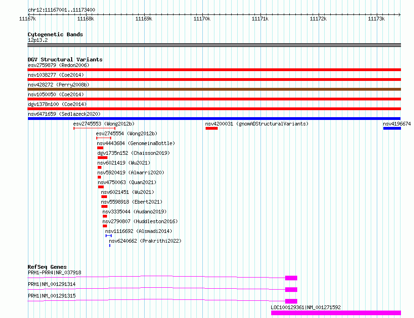The width and height of the screenshot is (414, 318).
Task: Open the LOC100129361|NM_001271592 gene label
Action: [x=306, y=307]
